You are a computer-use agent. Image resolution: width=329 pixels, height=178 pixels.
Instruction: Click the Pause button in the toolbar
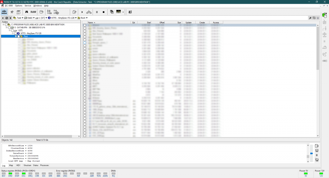(x=97, y=12)
